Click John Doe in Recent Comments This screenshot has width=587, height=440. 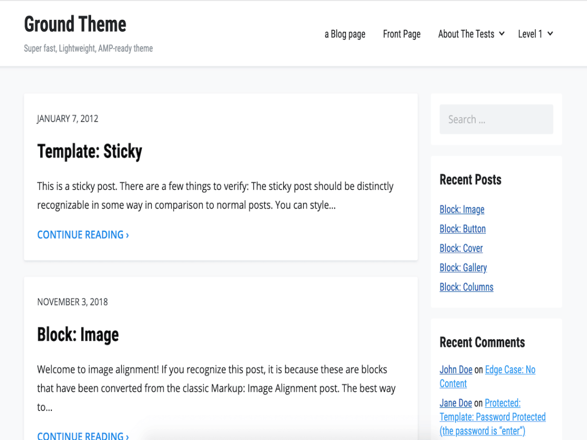pos(455,370)
